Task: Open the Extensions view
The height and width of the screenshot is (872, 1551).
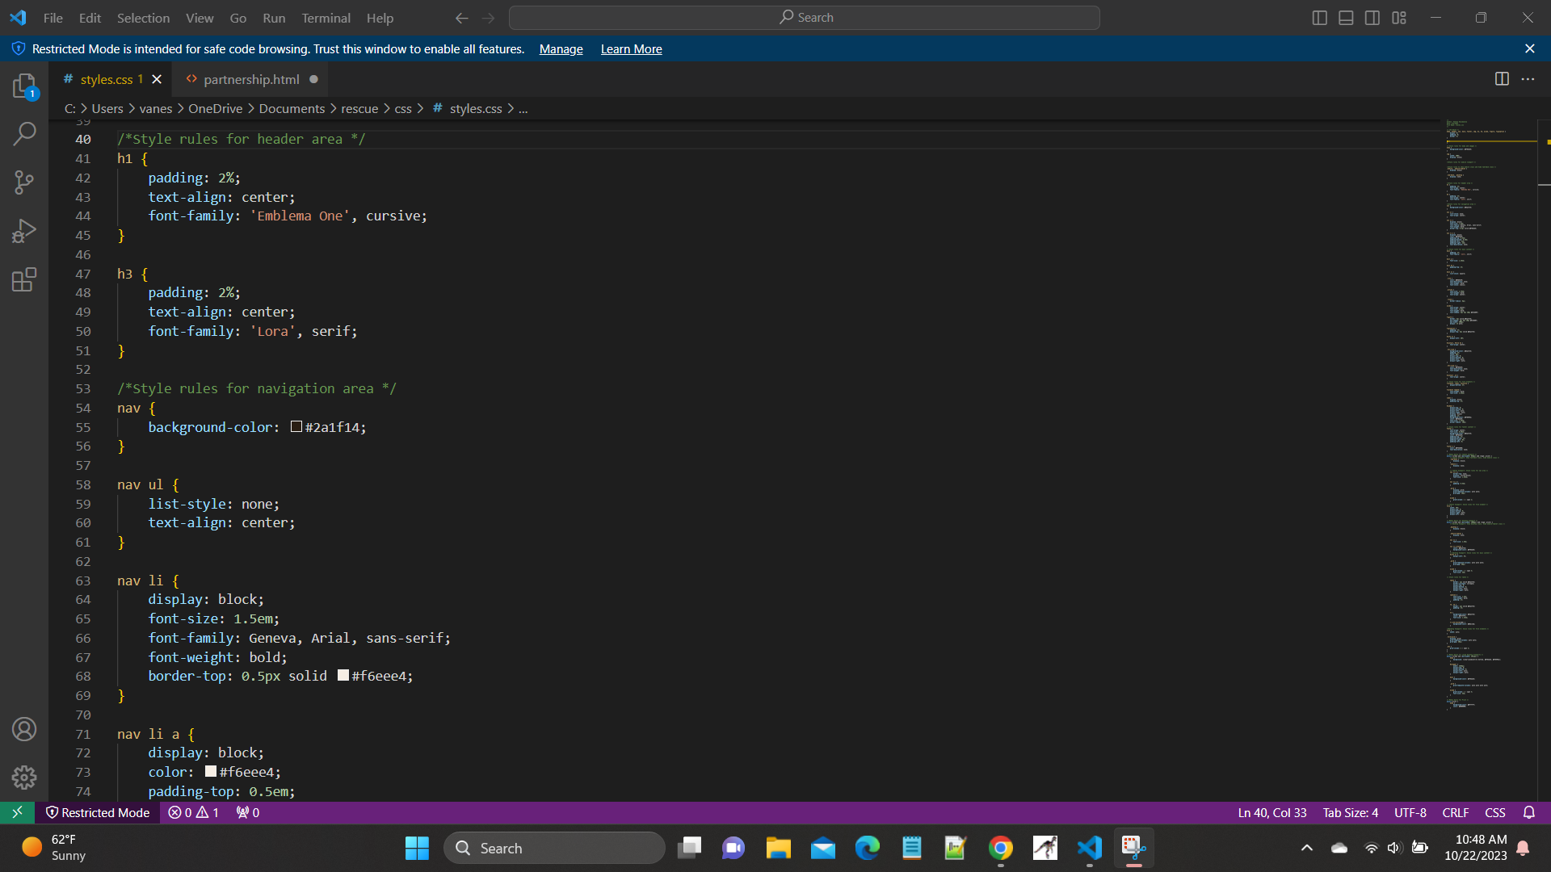Action: point(24,280)
